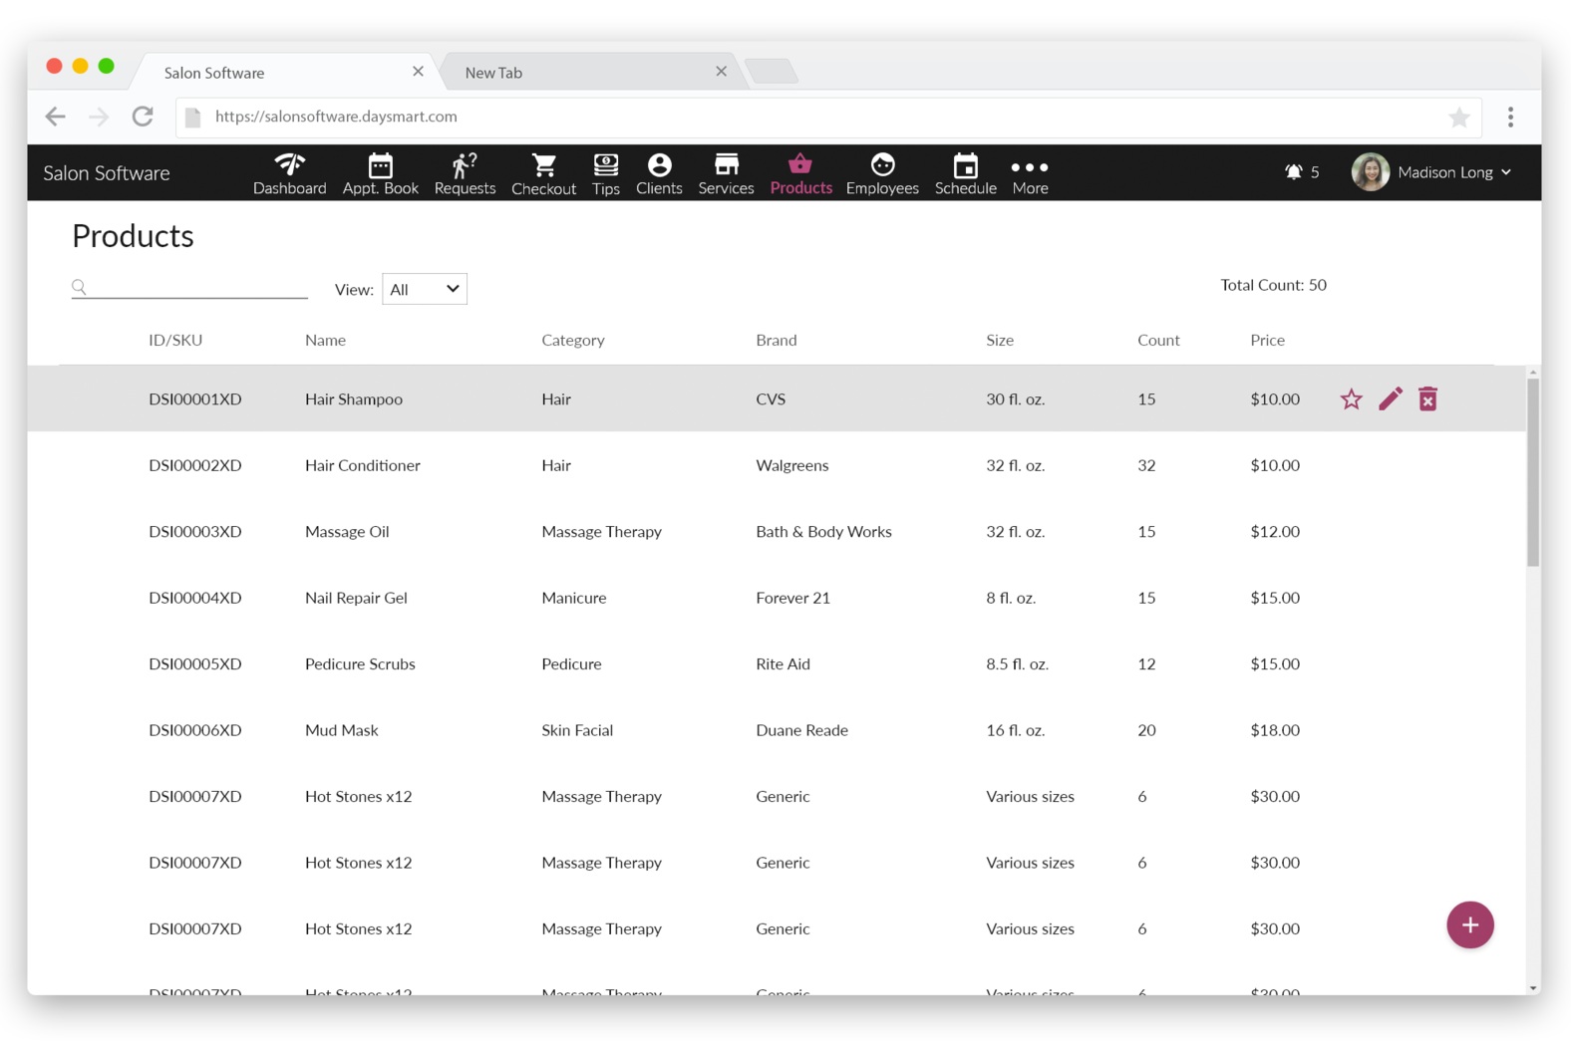
Task: Delete the Hair Shampoo product
Action: [x=1427, y=399]
